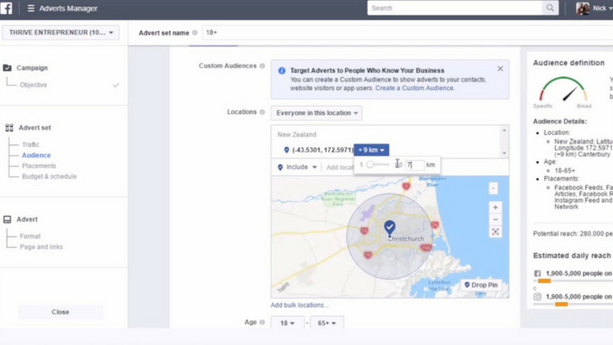
Task: Click the blue info icon in banner
Action: click(281, 71)
